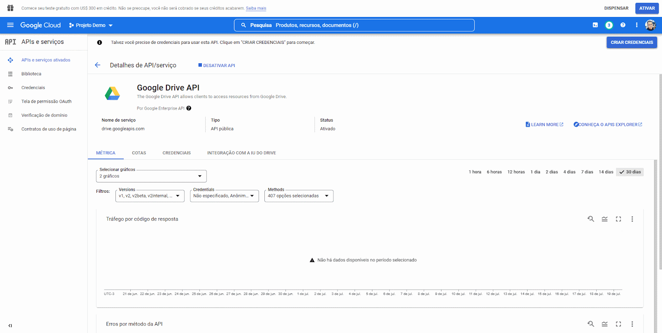Click the Google Cloud logo
This screenshot has height=333, width=662.
[41, 25]
